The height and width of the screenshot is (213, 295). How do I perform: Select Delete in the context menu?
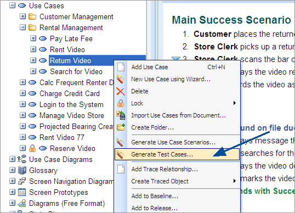[177, 91]
